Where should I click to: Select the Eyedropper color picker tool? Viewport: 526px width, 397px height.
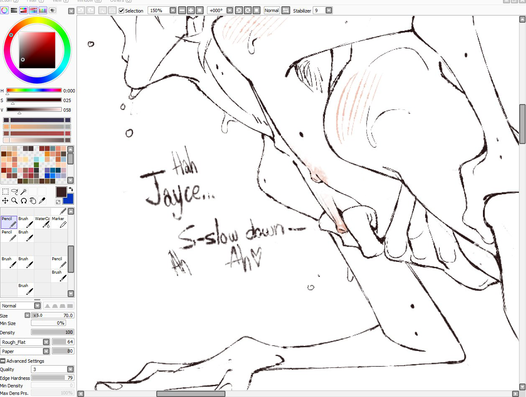pos(42,201)
